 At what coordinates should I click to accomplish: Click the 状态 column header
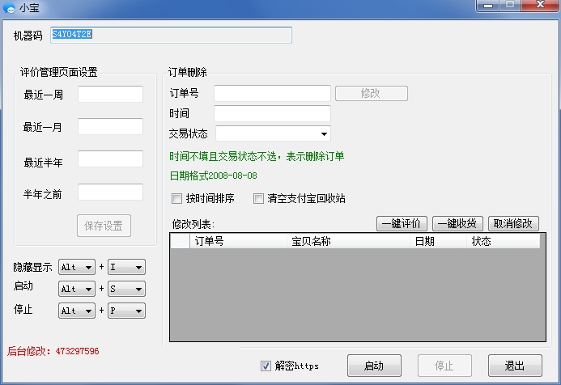(503, 241)
